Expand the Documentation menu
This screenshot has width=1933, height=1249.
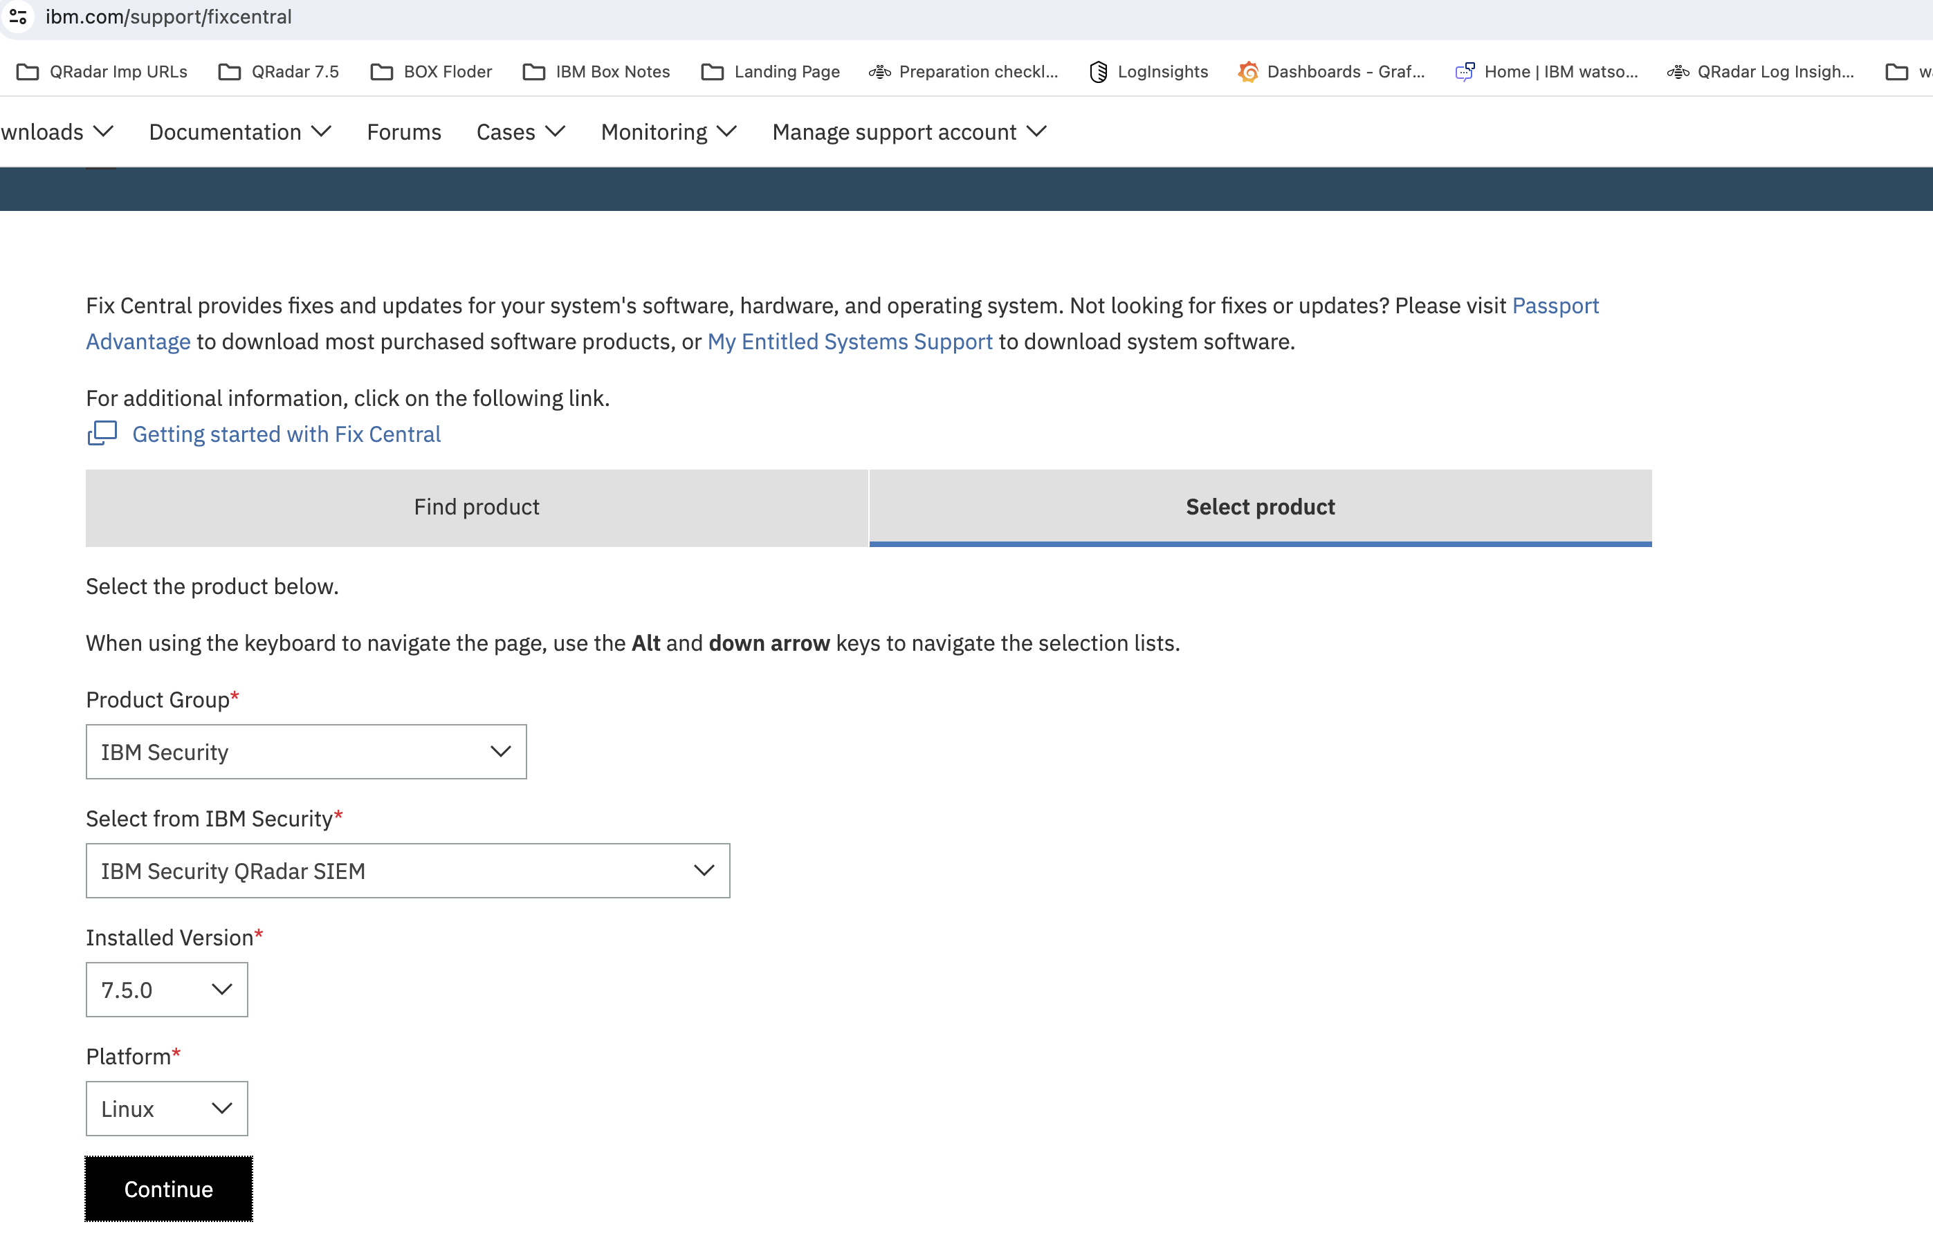tap(239, 131)
